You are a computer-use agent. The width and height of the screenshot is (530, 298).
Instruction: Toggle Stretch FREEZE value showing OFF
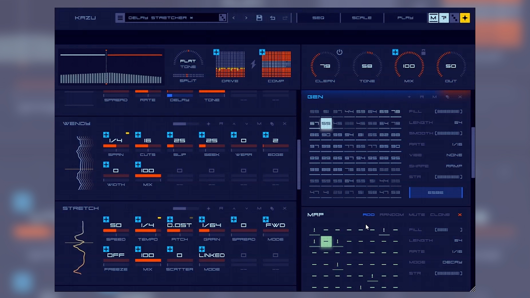[116, 255]
